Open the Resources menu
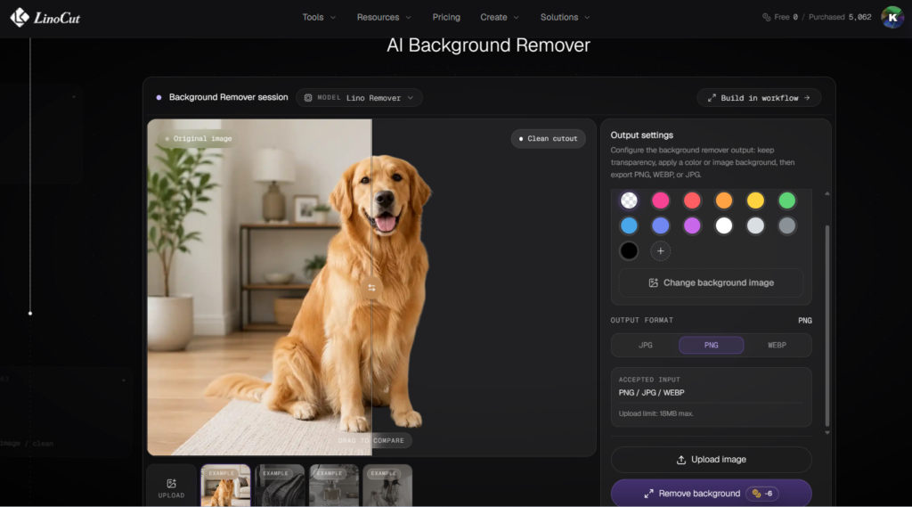This screenshot has width=912, height=507. pyautogui.click(x=384, y=18)
